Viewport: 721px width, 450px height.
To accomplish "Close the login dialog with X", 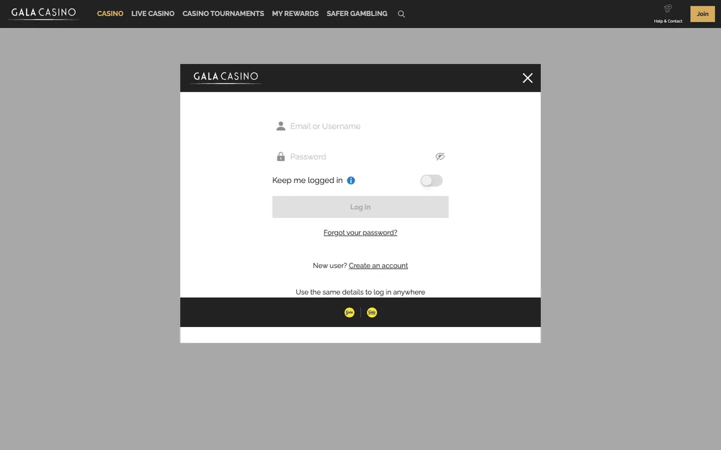I will pyautogui.click(x=528, y=78).
